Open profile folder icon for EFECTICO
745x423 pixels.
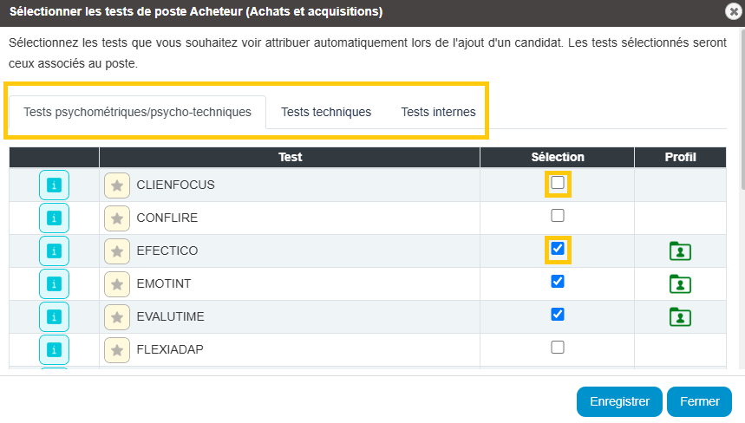(680, 251)
